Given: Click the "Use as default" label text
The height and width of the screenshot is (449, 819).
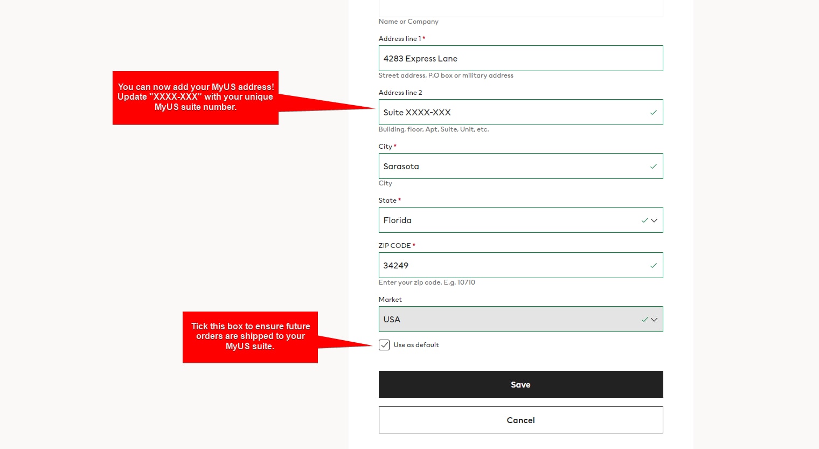Looking at the screenshot, I should pyautogui.click(x=416, y=345).
